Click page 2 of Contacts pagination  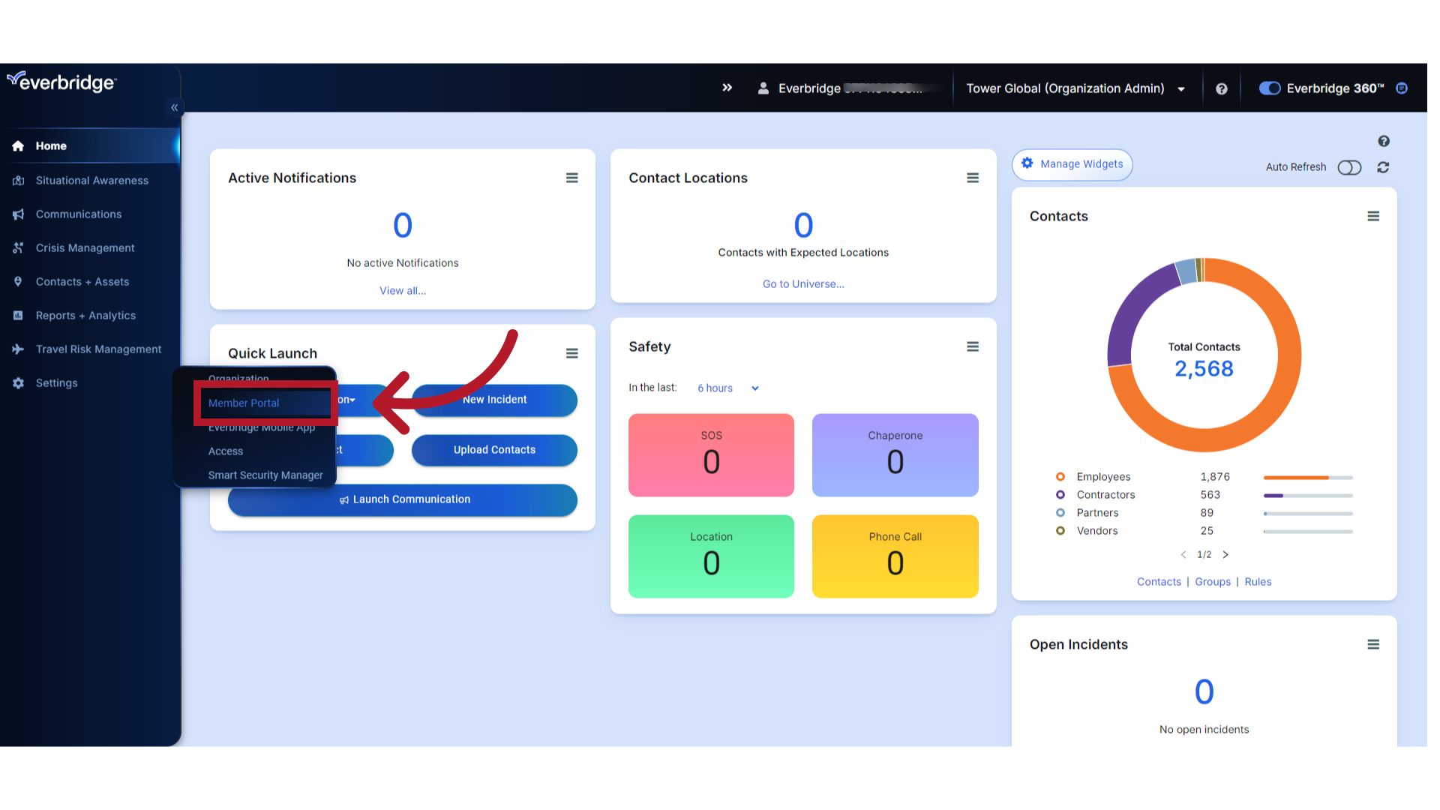1226,553
